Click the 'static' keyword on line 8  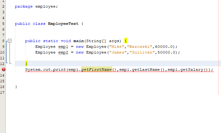51,41
